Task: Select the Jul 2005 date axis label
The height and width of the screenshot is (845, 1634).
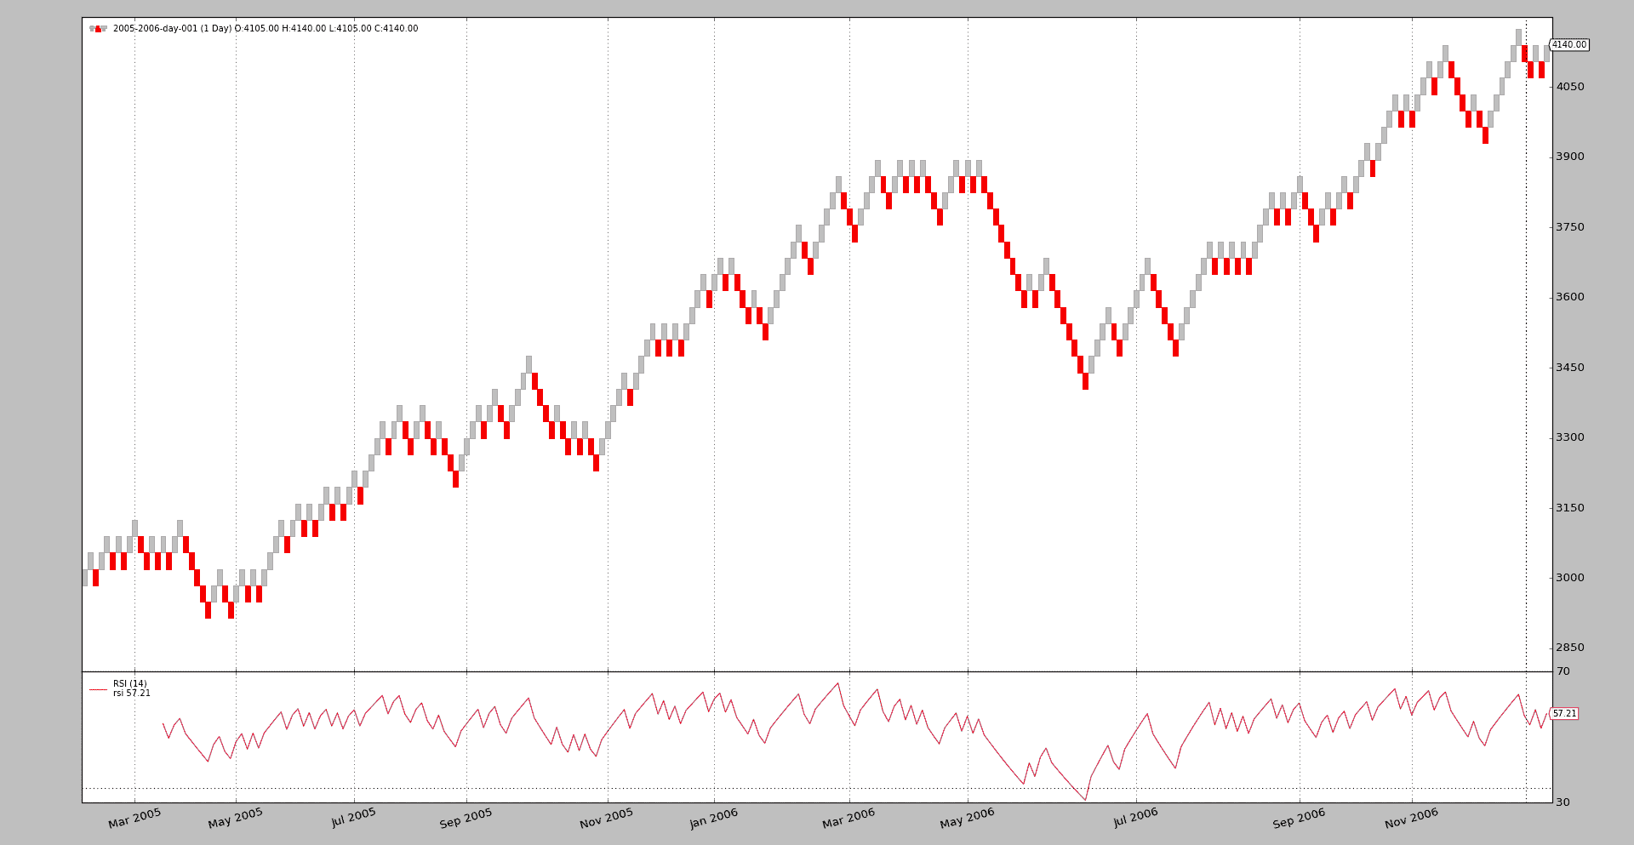Action: (x=353, y=819)
